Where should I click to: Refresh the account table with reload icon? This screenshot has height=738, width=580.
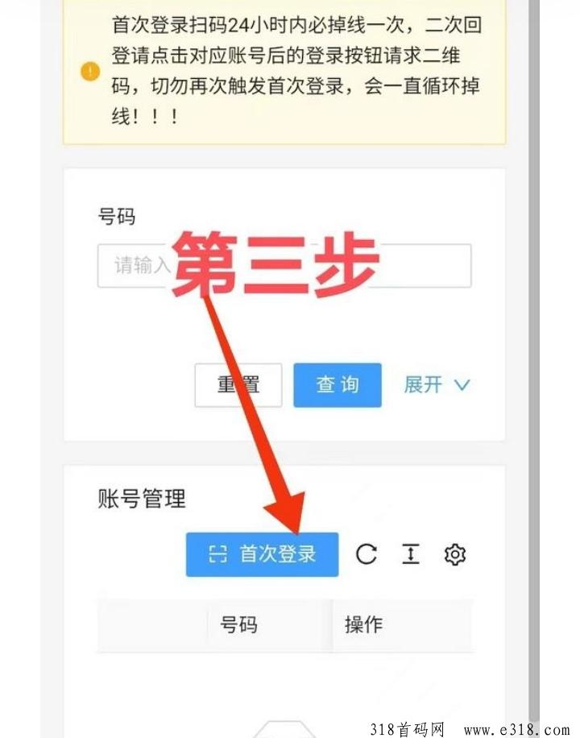(x=366, y=554)
